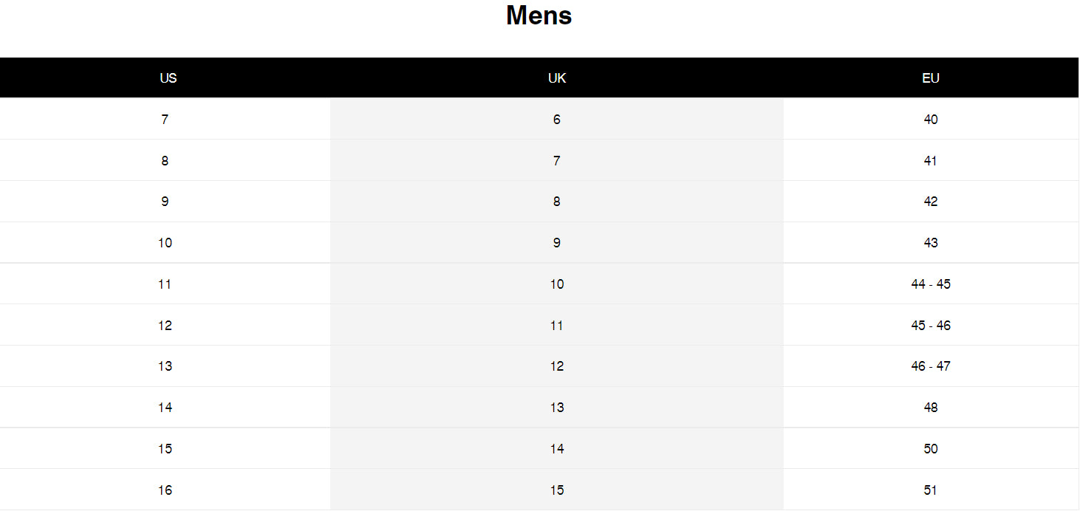The image size is (1080, 511).
Task: Select US size 7 cell
Action: 165,119
